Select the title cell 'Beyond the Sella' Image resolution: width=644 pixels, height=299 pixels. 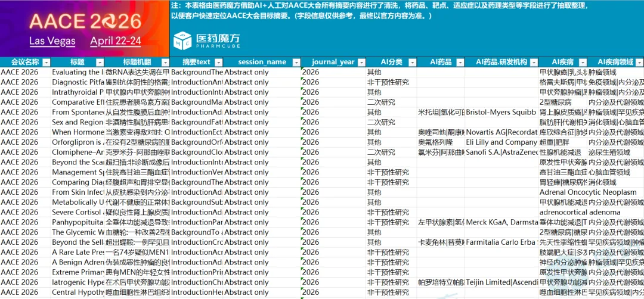(x=78, y=242)
